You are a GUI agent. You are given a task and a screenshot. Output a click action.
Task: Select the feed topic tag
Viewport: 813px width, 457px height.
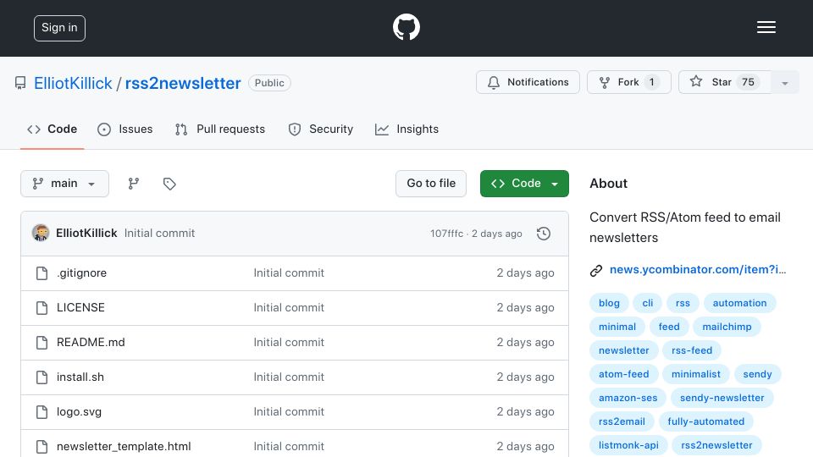pyautogui.click(x=669, y=327)
